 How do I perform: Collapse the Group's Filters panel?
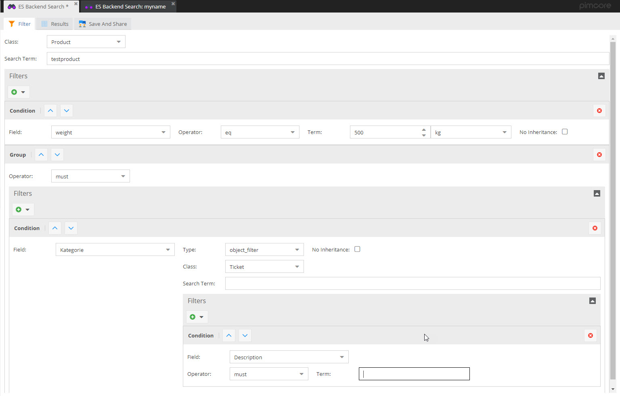[597, 193]
